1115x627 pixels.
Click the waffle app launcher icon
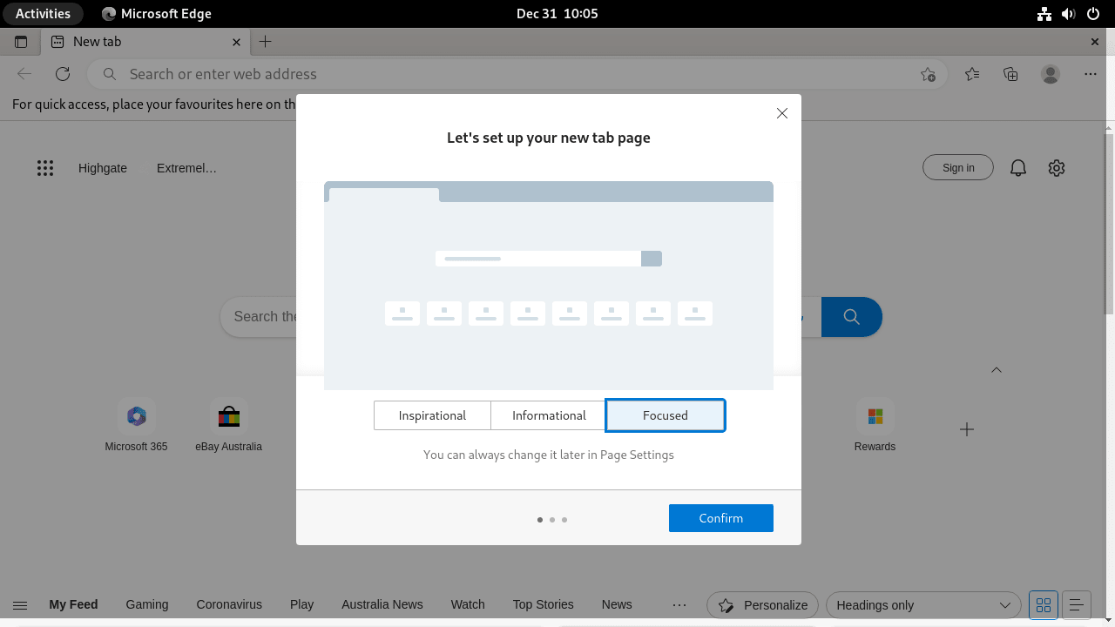coord(45,167)
